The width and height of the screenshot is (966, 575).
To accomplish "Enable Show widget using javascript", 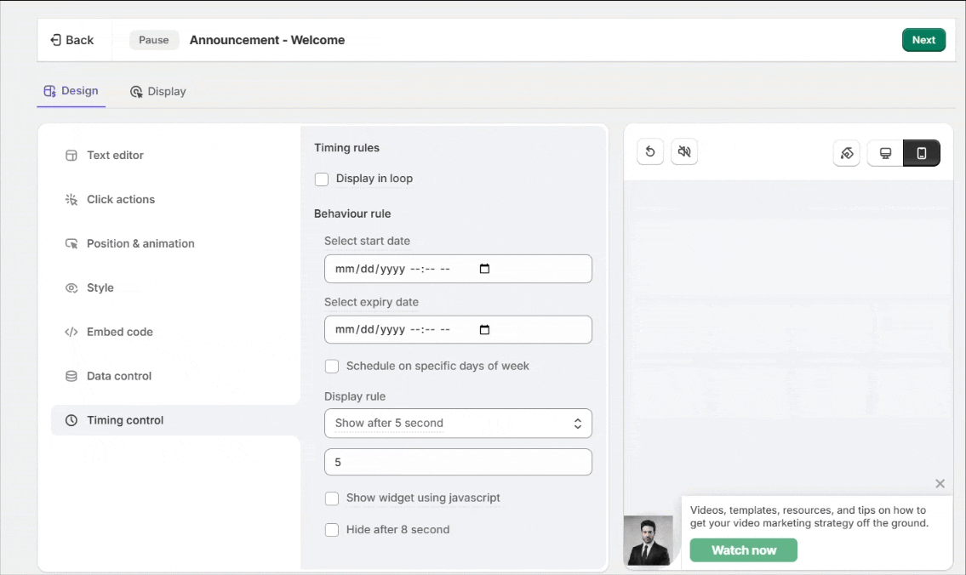I will 332,498.
